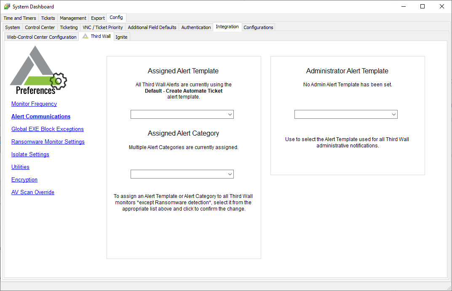Screen dimensions: 452x291
Task: Open the Monitor Frequency link
Action: [x=34, y=104]
